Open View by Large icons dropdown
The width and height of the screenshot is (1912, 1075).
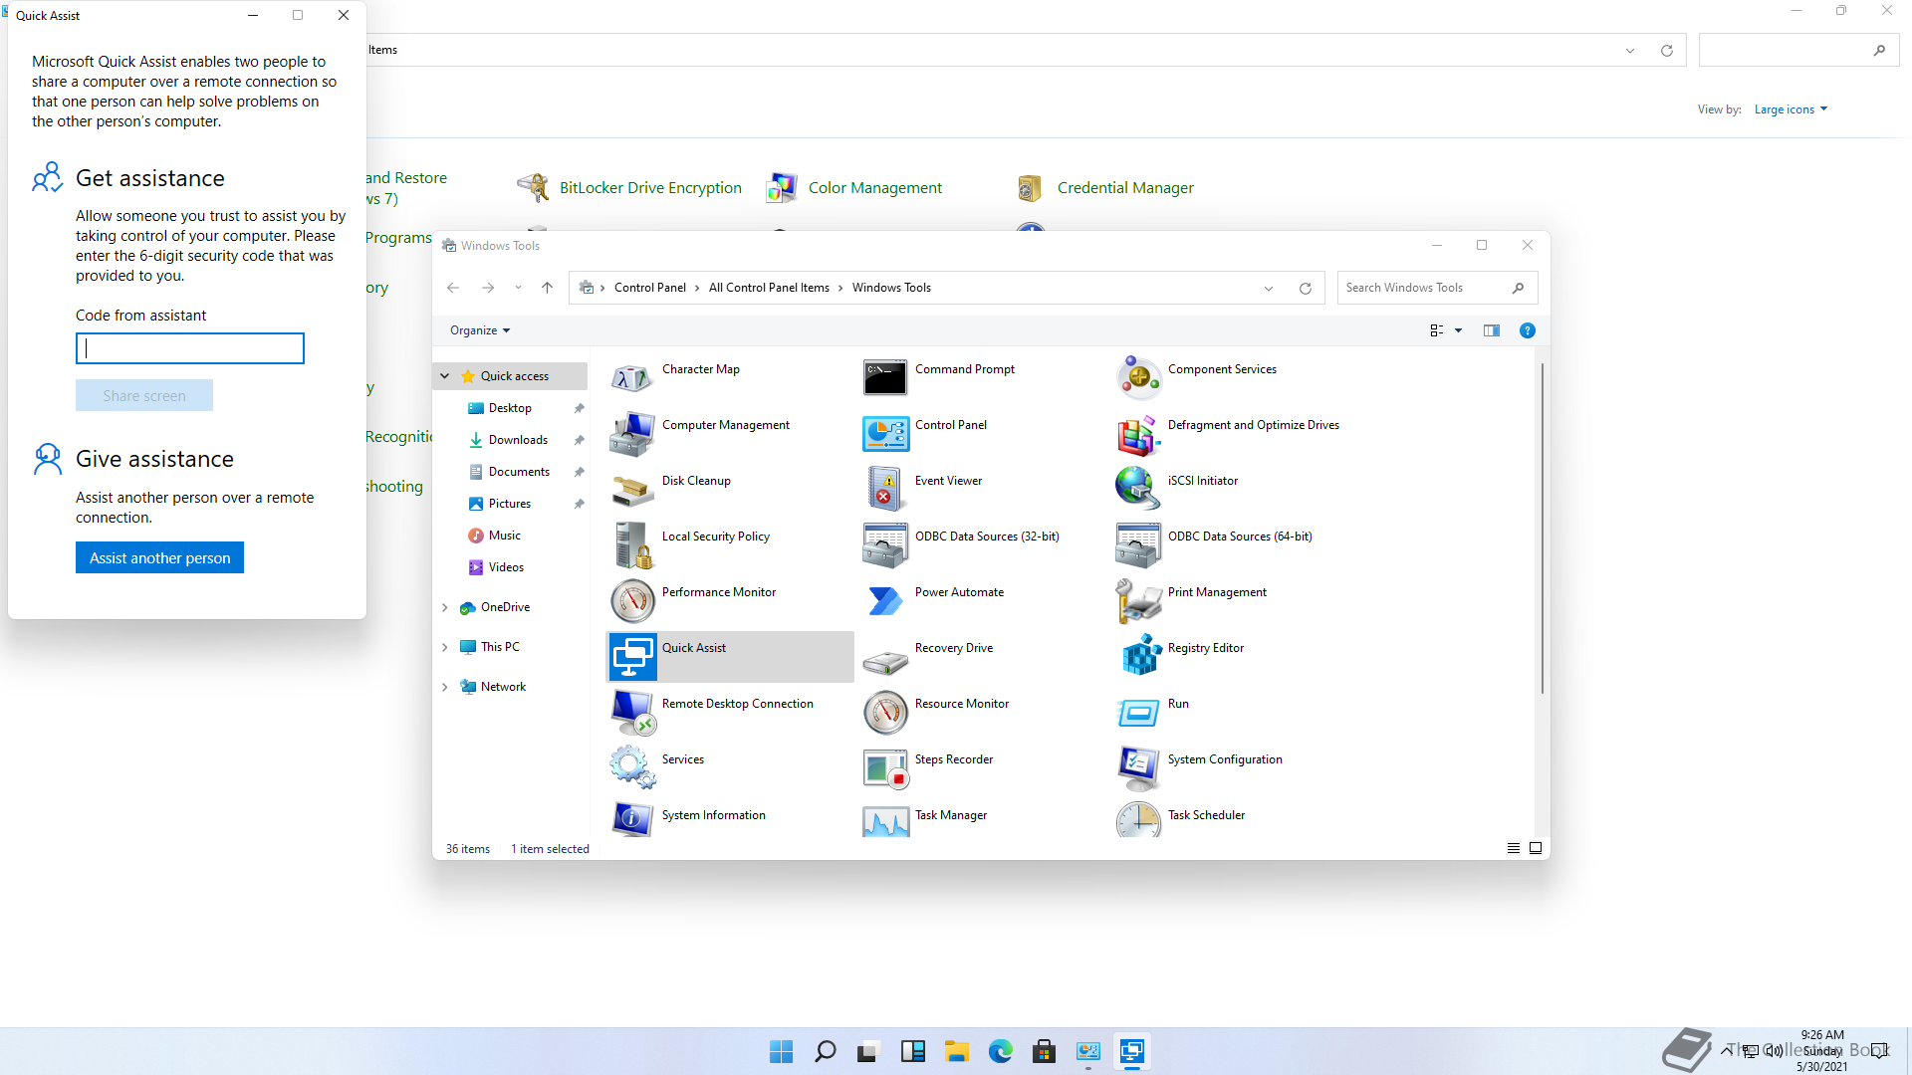(x=1791, y=109)
